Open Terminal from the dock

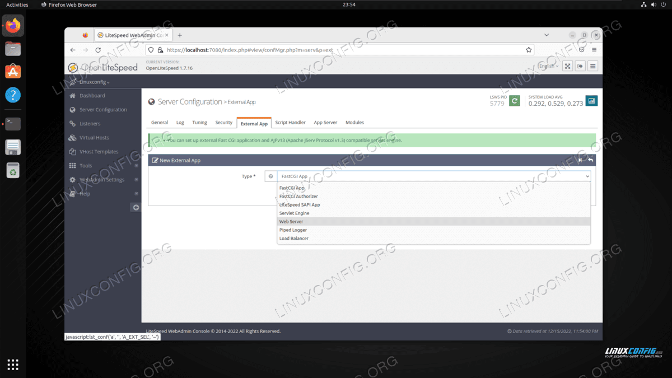[13, 124]
